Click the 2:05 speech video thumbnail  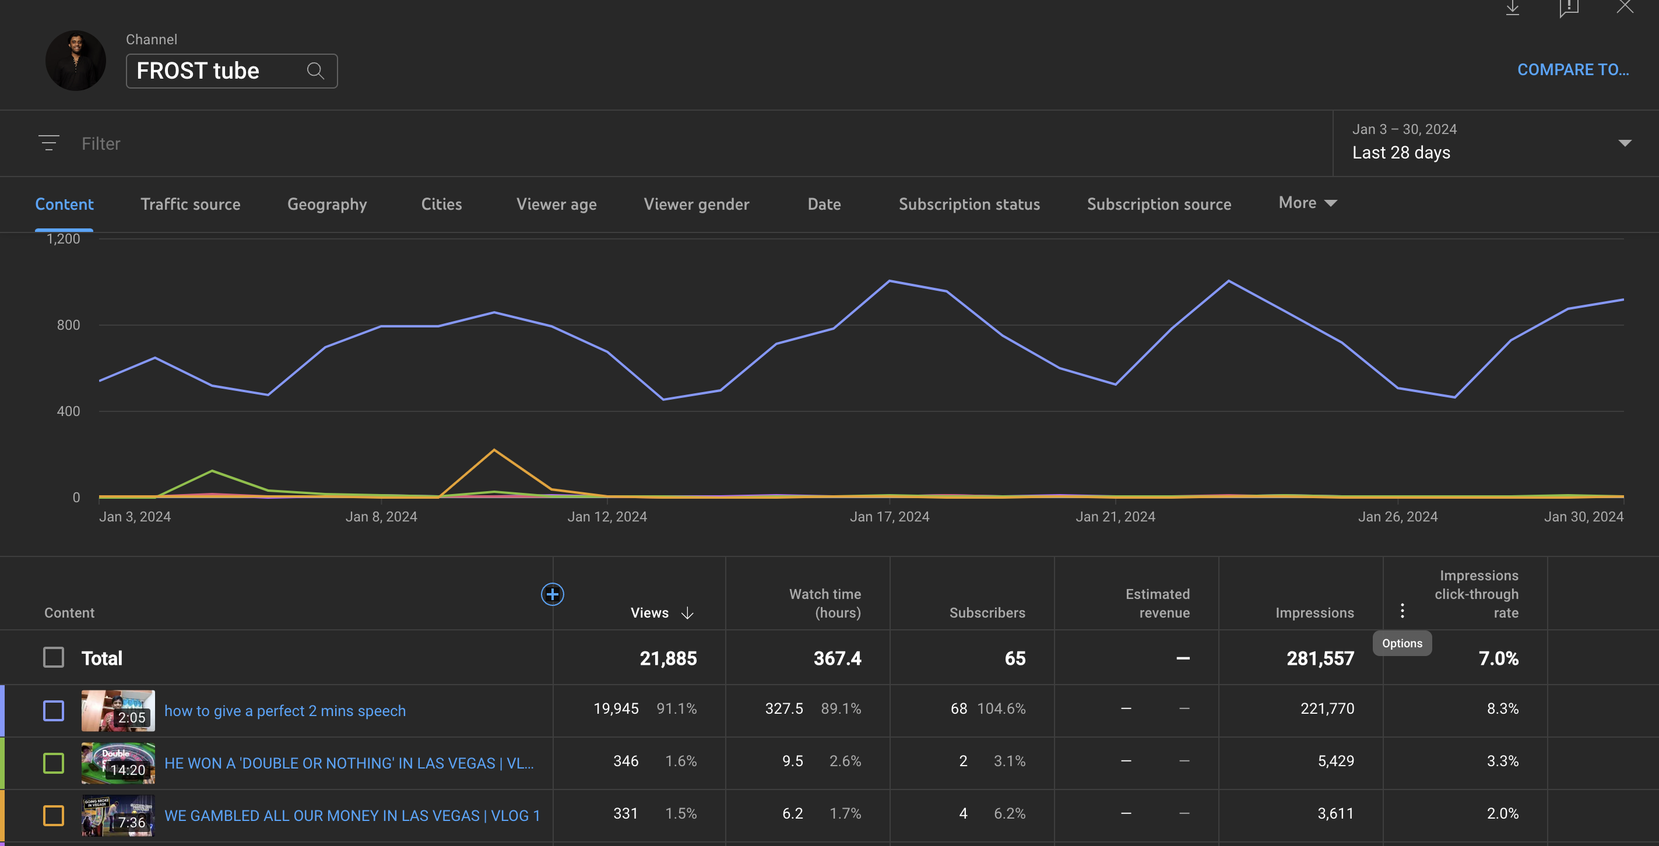click(x=118, y=711)
